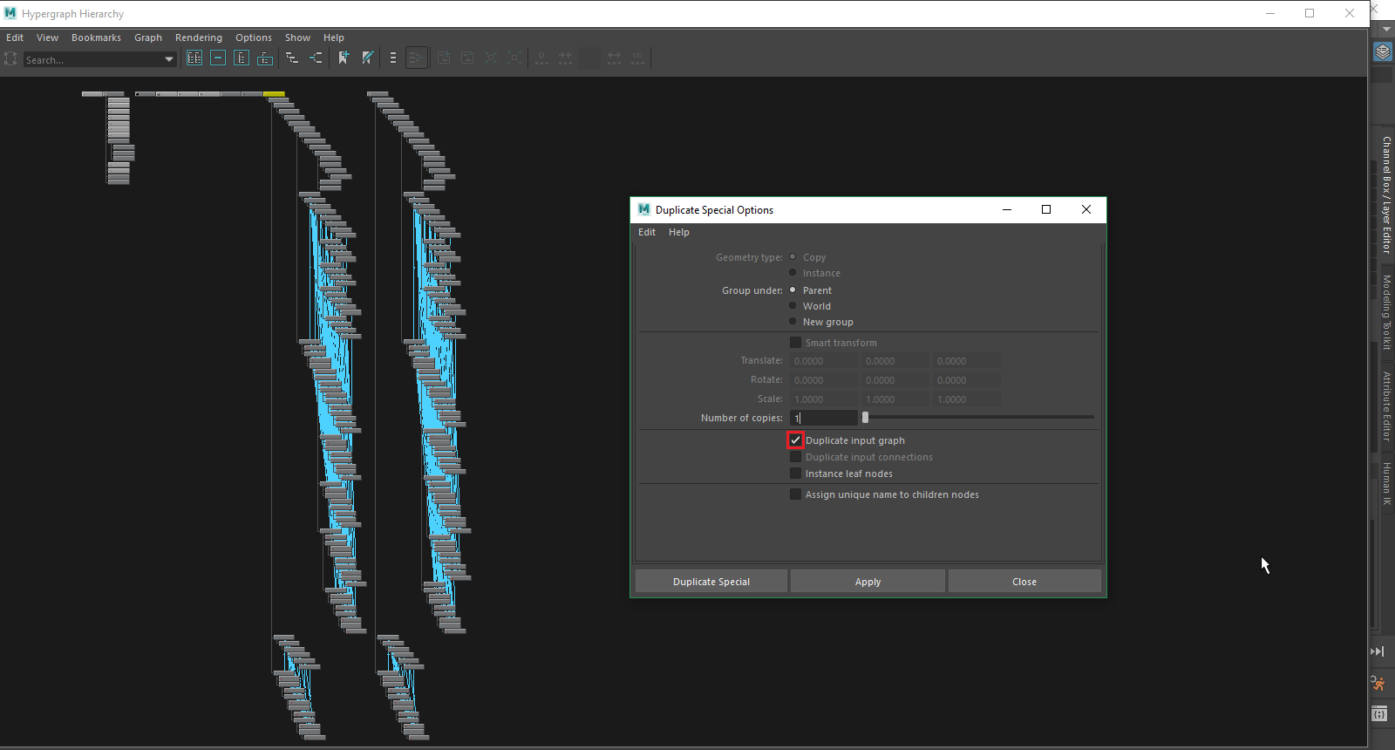Screen dimensions: 1395x750
Task: Switch to Human IK side tab
Action: click(1386, 484)
